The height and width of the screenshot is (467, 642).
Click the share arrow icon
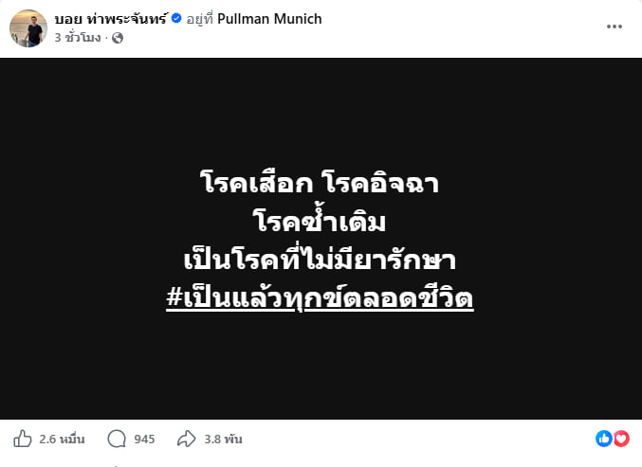click(x=187, y=439)
